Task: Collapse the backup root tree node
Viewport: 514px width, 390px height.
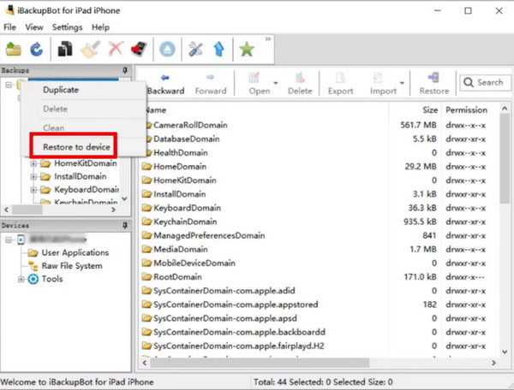Action: (9, 85)
